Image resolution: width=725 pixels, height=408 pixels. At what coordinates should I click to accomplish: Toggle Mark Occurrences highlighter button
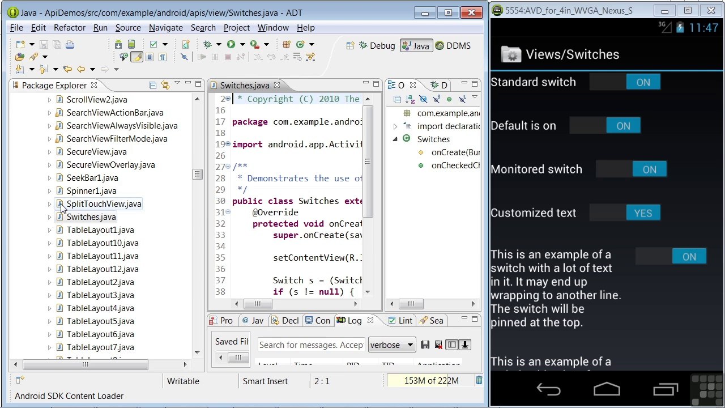pyautogui.click(x=137, y=57)
